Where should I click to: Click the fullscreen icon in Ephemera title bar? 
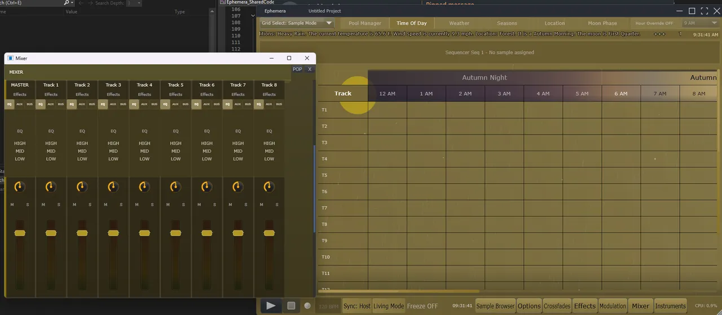point(704,11)
